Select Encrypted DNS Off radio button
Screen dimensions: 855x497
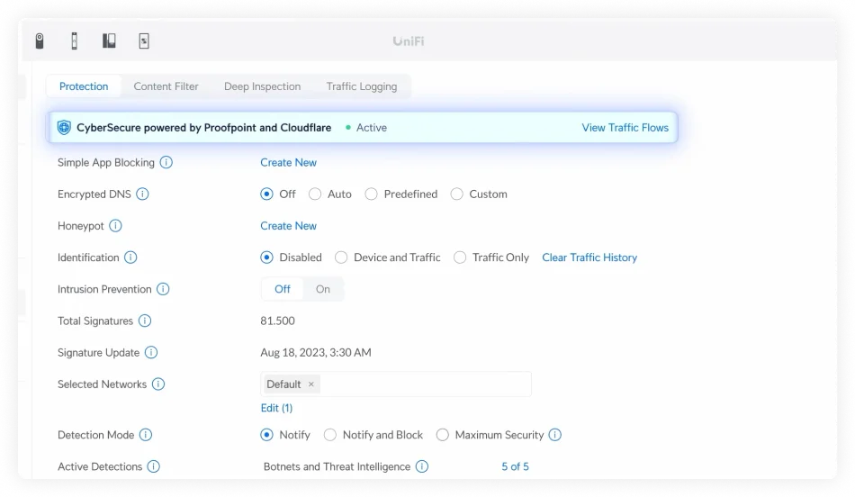click(x=266, y=194)
